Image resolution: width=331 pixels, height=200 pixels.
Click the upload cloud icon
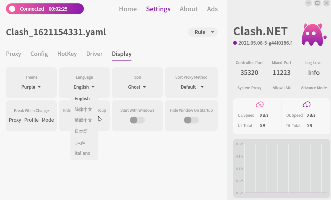point(260,105)
